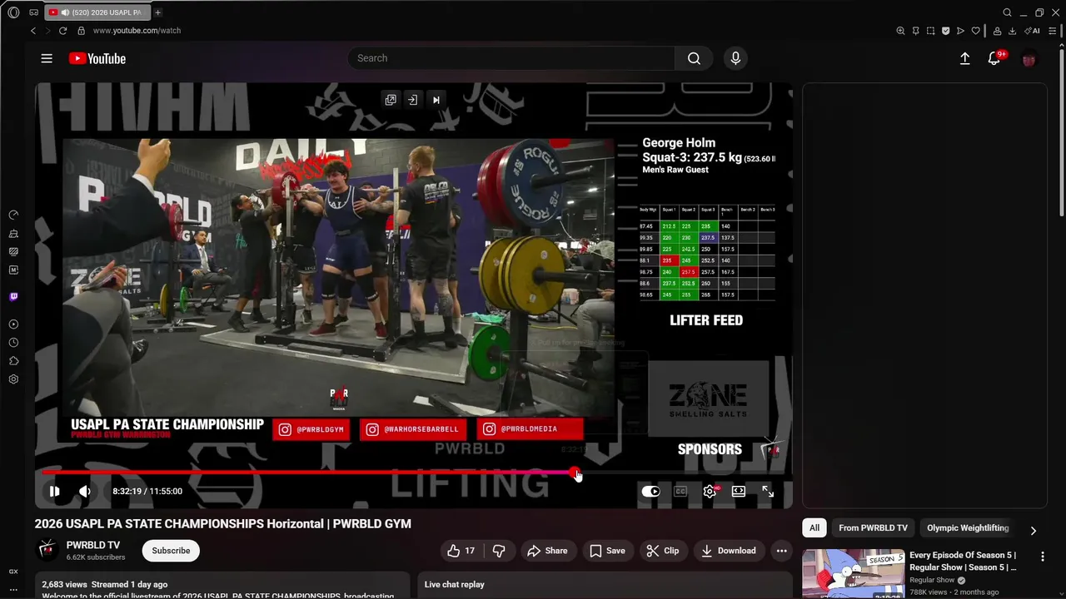Open the sidebar extensions cube icon

tap(13, 361)
